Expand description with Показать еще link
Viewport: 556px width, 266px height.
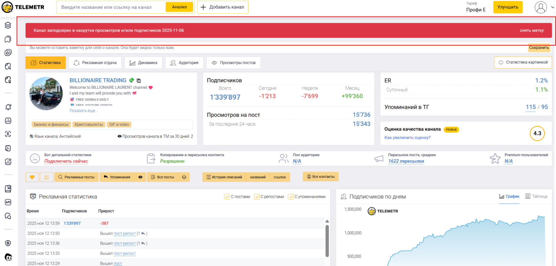83,111
